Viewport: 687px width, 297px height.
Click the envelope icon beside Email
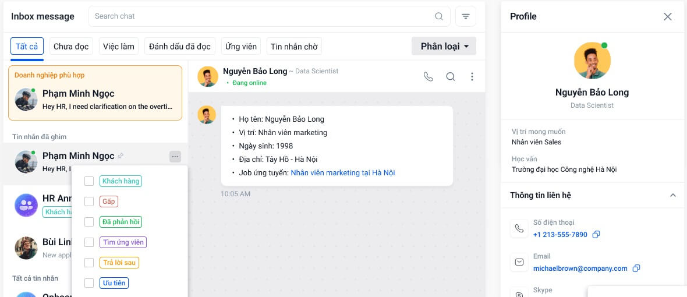tap(519, 262)
